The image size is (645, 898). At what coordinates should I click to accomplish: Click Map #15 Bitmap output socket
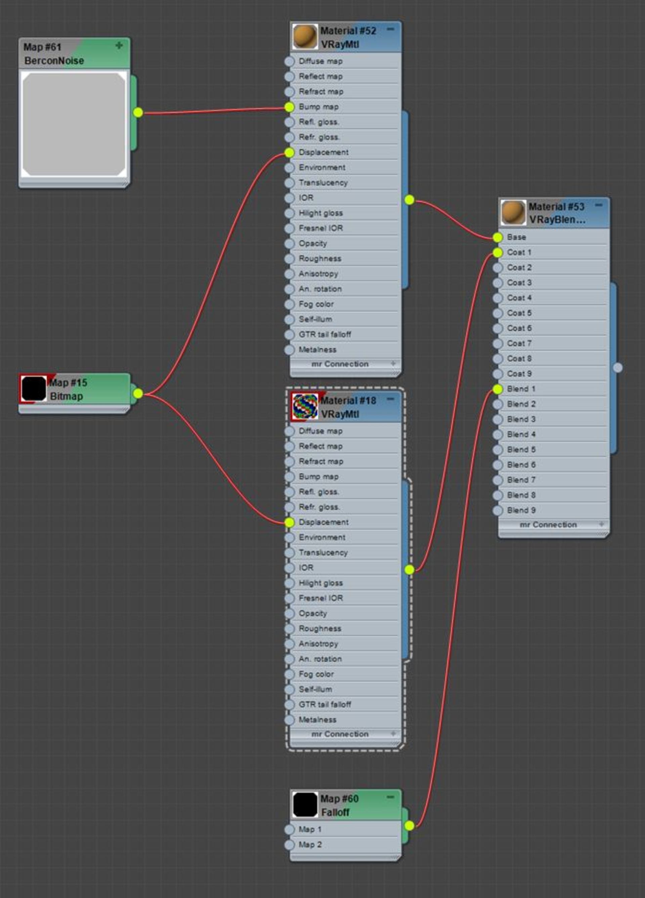[138, 394]
